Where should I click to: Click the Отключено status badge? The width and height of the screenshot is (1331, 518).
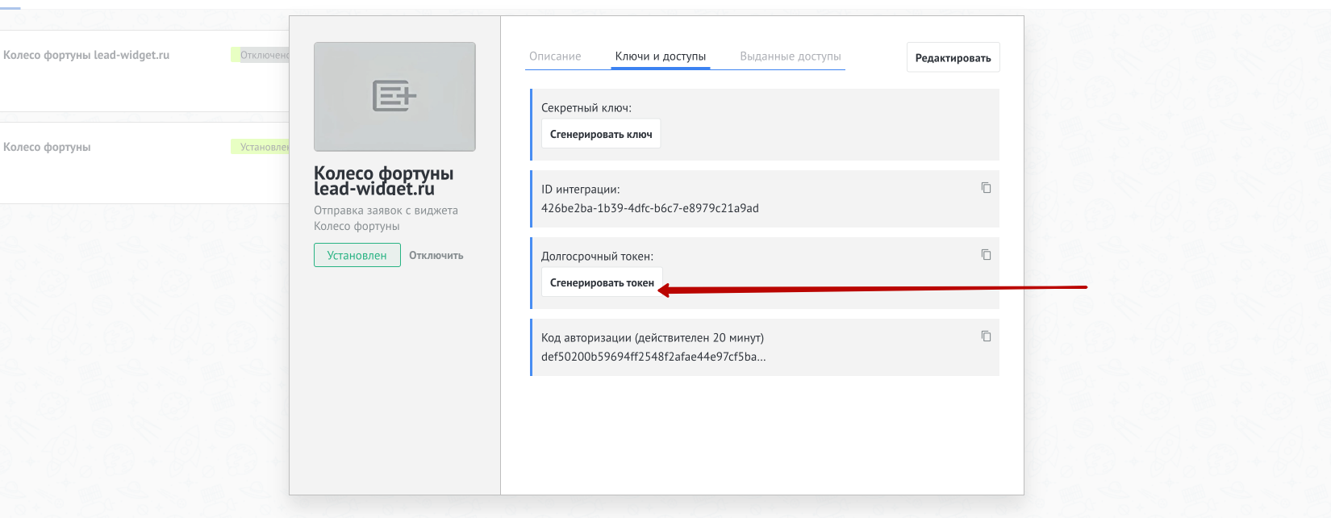(x=261, y=55)
